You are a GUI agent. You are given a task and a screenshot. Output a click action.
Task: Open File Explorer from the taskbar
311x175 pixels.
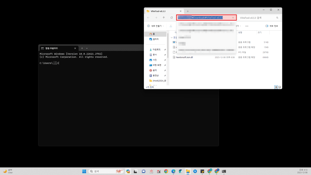click(188, 171)
